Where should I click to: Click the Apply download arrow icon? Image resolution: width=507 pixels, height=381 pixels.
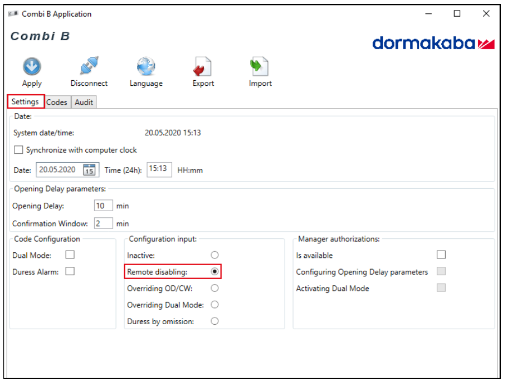[32, 66]
